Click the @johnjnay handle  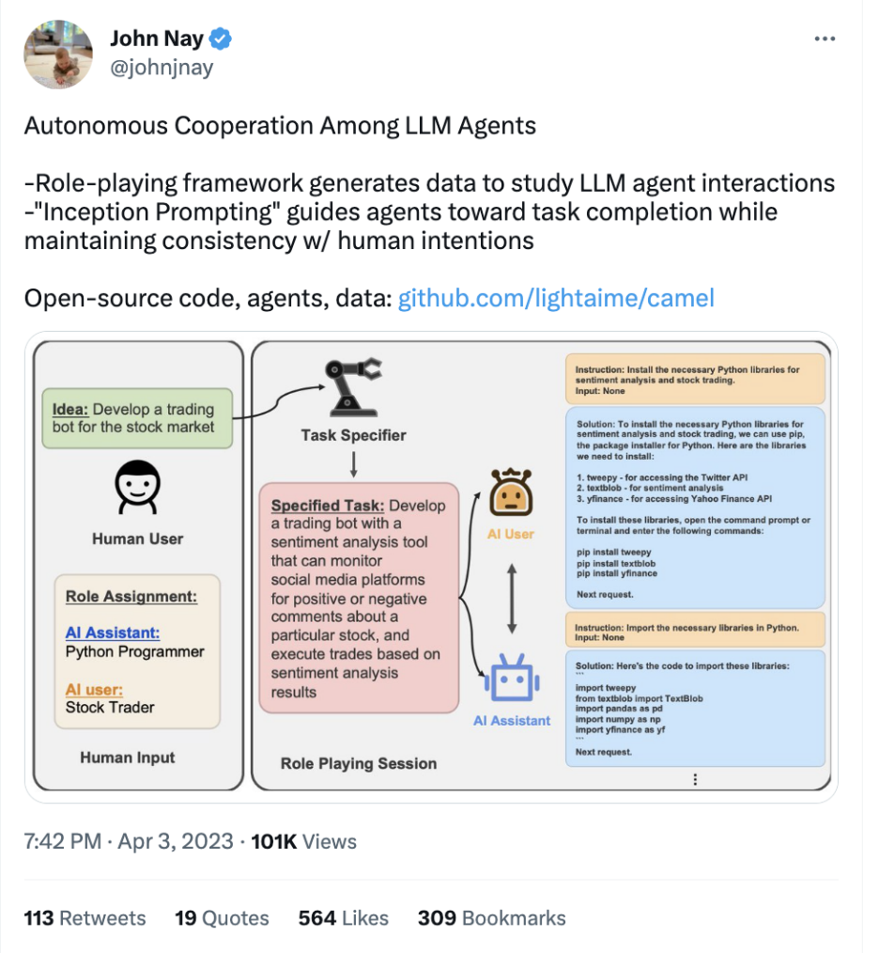[161, 68]
